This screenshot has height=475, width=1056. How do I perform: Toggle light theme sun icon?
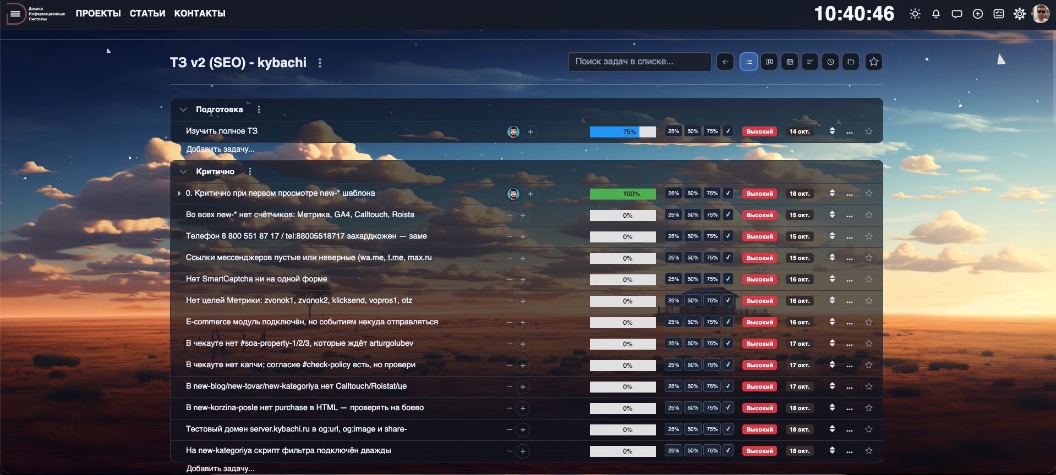pyautogui.click(x=915, y=14)
